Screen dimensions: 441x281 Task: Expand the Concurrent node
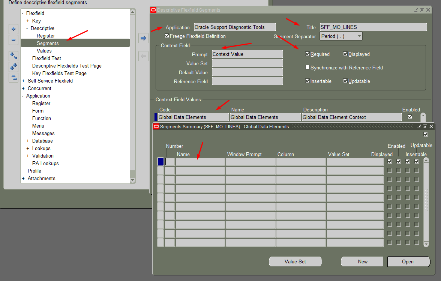tap(23, 88)
